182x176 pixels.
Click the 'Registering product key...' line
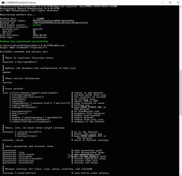coord(18,15)
